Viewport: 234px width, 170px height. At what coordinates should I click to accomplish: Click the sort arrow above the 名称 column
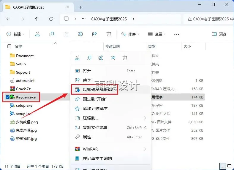pos(55,43)
